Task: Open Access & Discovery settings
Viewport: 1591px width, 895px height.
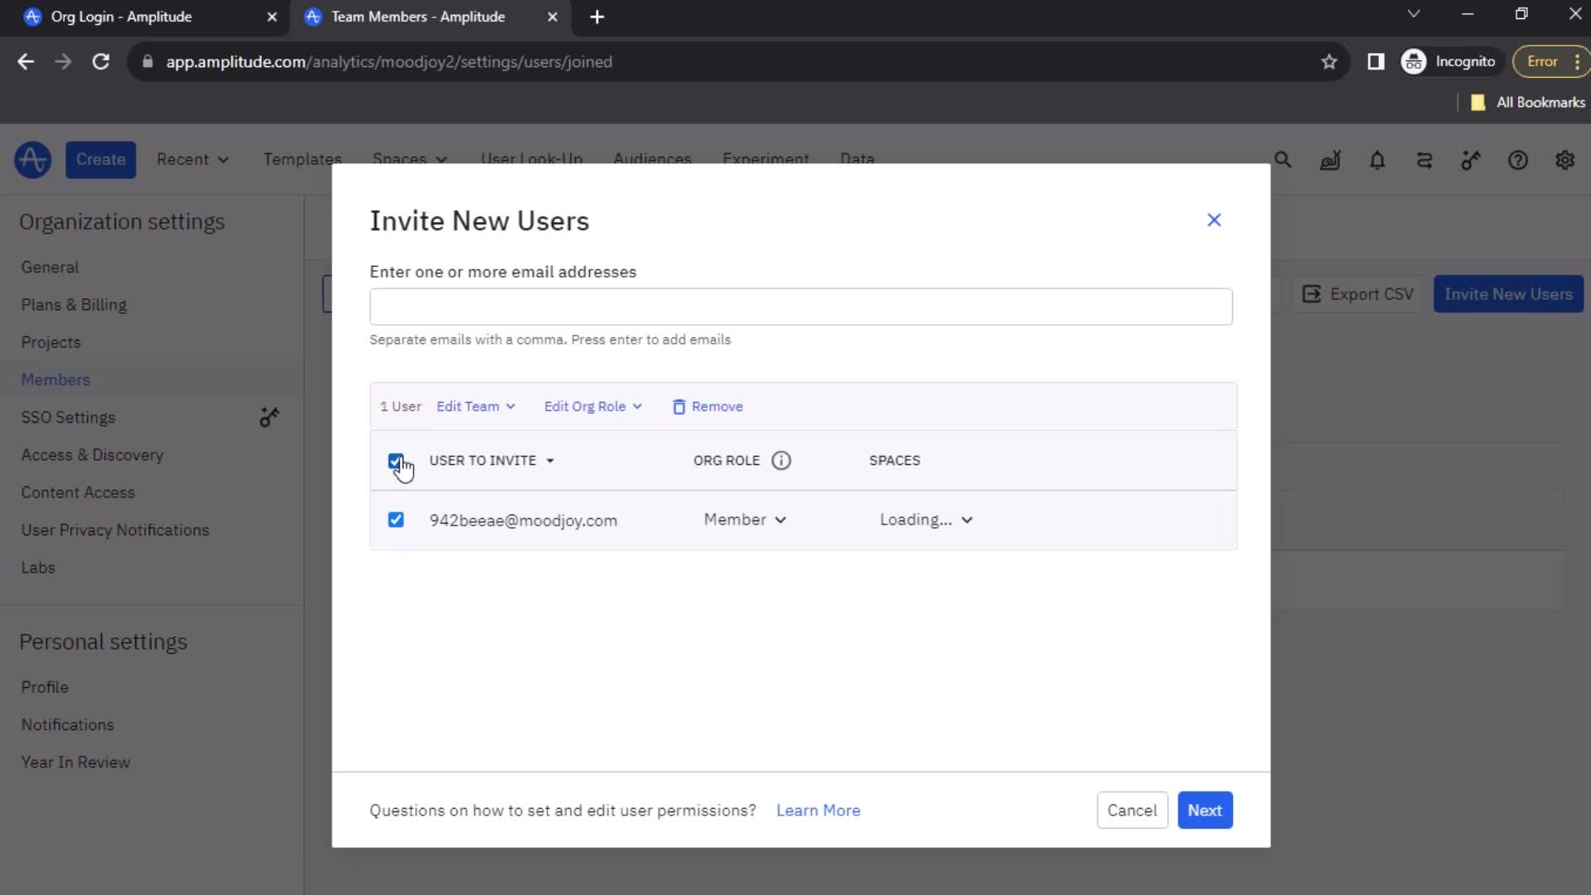Action: [92, 455]
